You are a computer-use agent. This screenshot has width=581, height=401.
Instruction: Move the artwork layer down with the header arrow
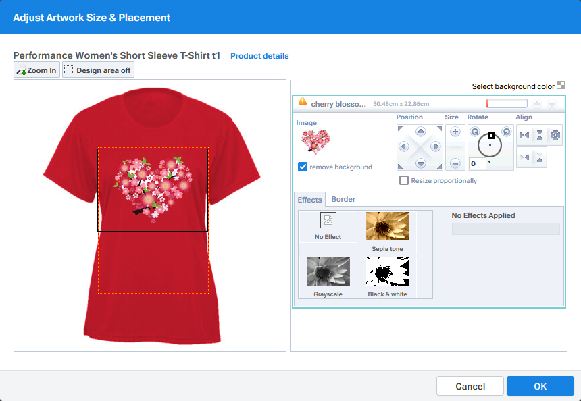552,104
